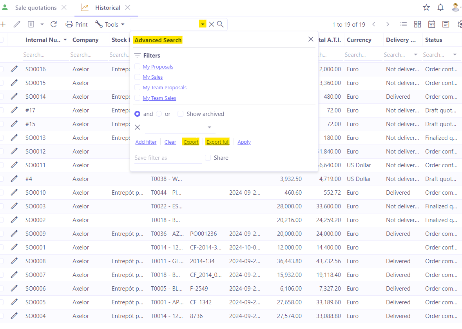Click the Save filter as field
462x329 pixels.
[x=167, y=158]
